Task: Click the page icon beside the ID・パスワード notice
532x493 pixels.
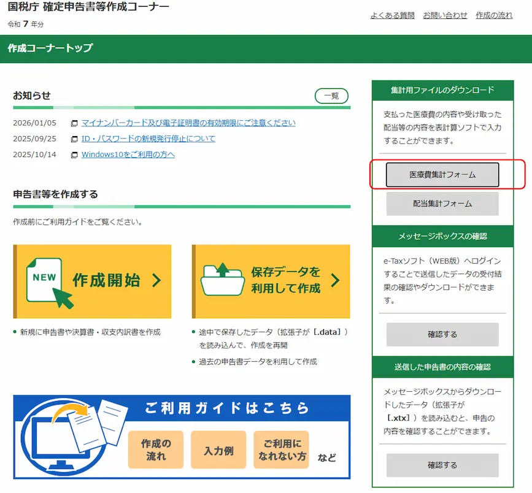Action: tap(75, 139)
